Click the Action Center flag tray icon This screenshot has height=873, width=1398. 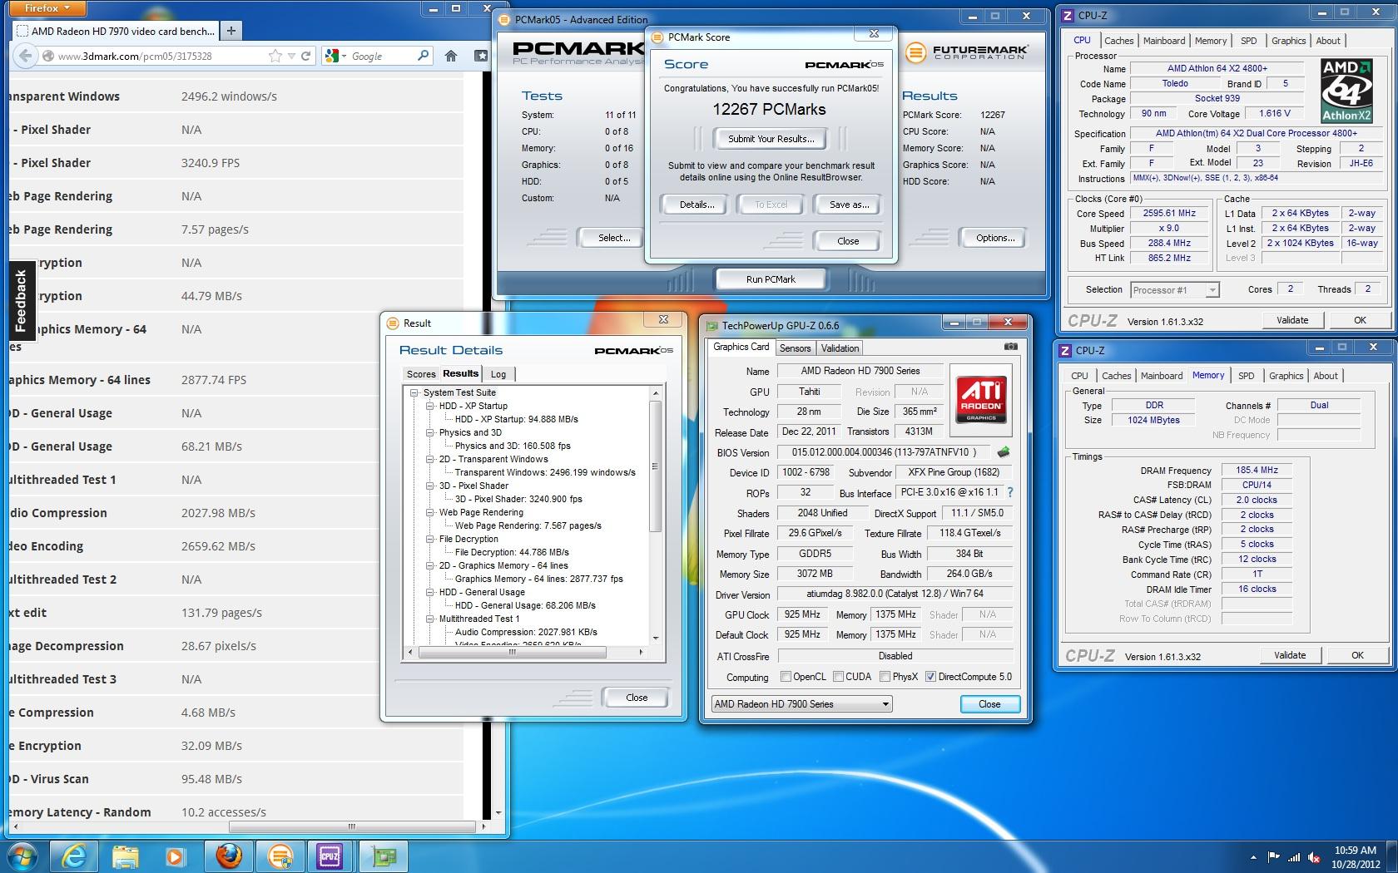[x=1274, y=857]
